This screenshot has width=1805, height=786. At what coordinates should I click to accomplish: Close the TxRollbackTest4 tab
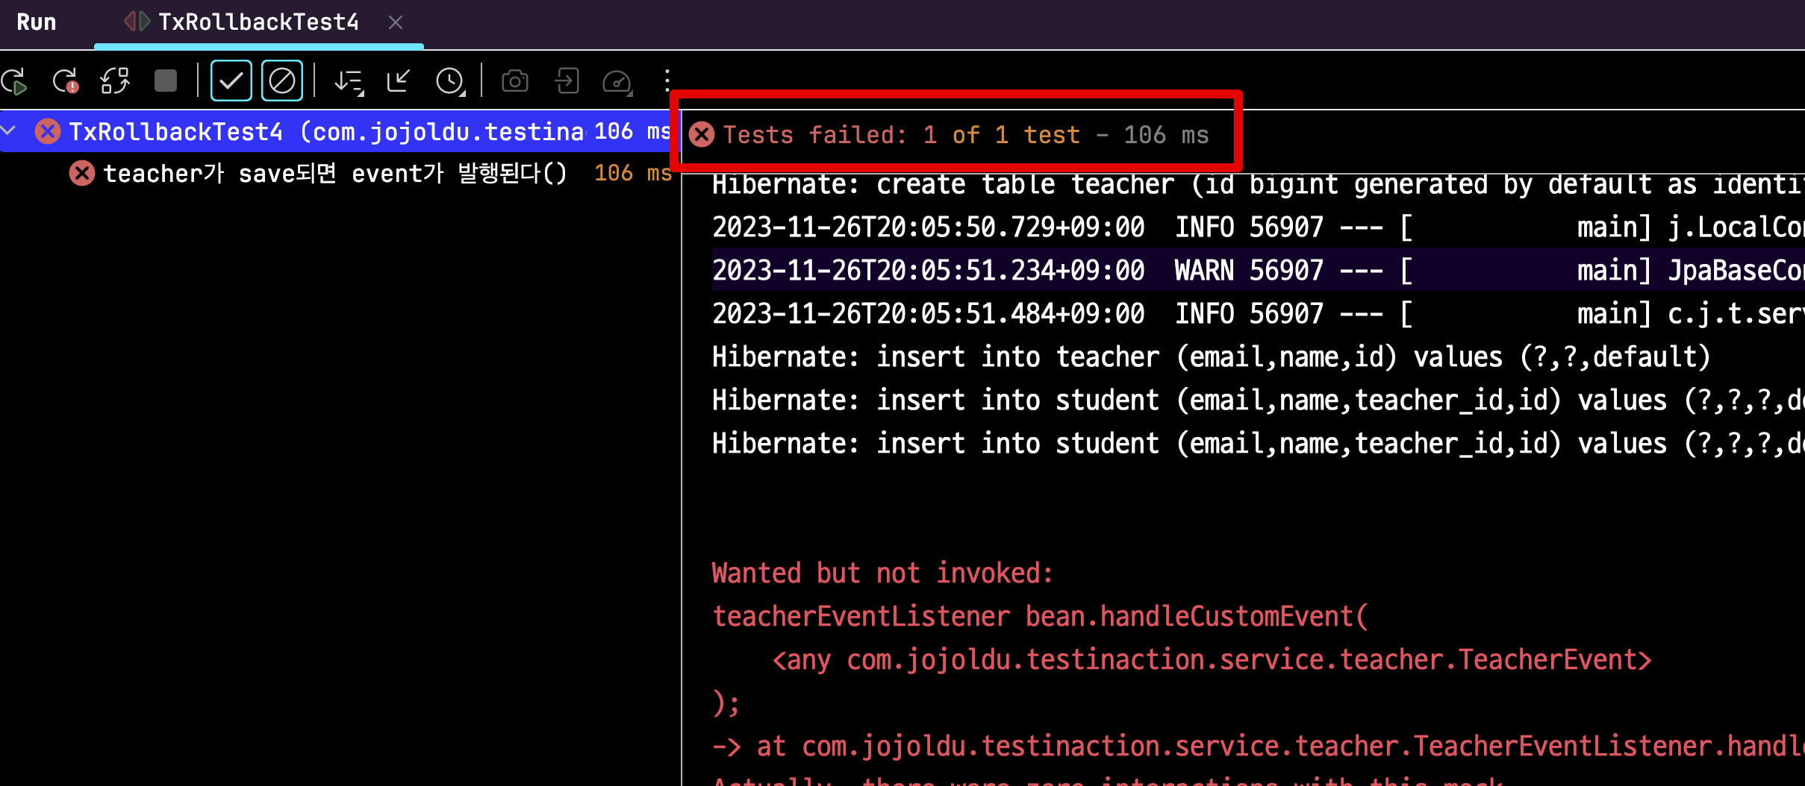[x=396, y=23]
